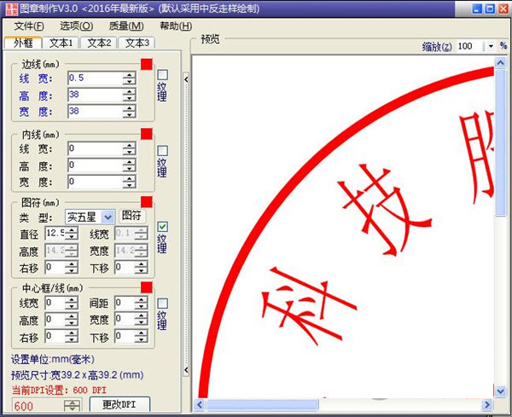Click preview scrollbar up arrow
512x417 pixels.
500,62
